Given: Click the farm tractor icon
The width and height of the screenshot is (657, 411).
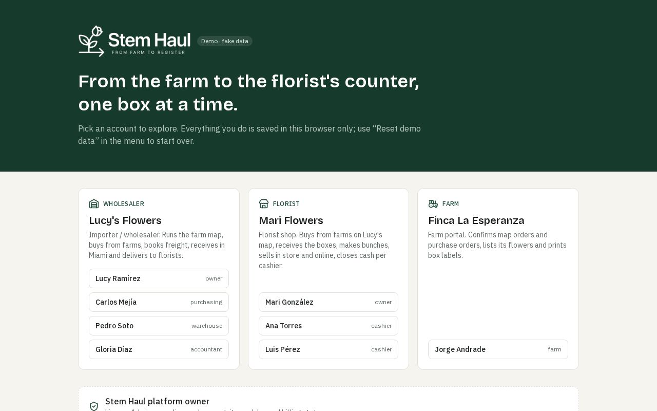Looking at the screenshot, I should click(433, 204).
